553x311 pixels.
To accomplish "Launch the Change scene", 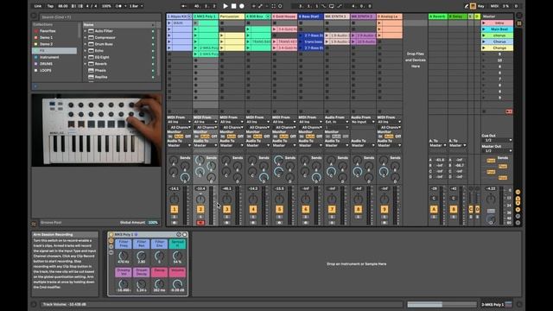I will point(484,48).
